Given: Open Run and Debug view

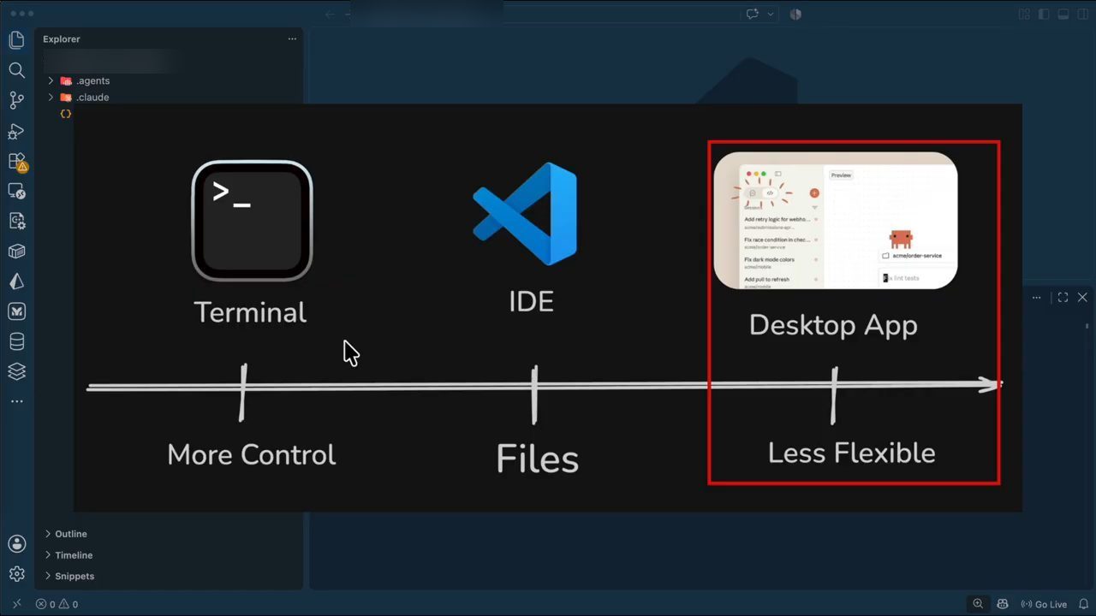Looking at the screenshot, I should point(16,131).
